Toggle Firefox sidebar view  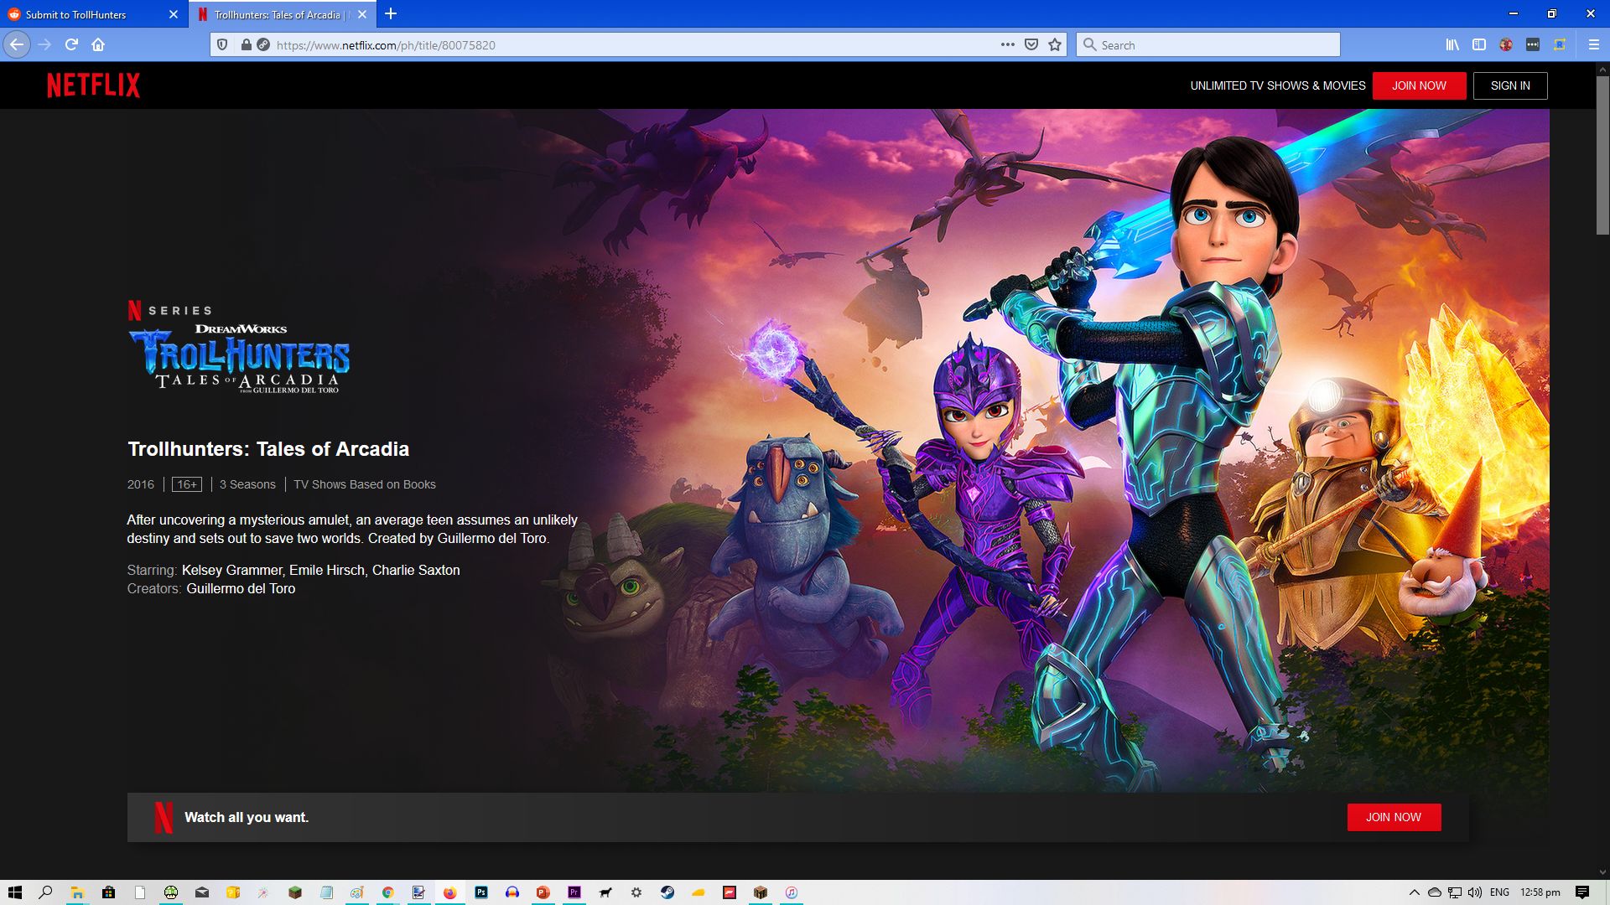1479,45
